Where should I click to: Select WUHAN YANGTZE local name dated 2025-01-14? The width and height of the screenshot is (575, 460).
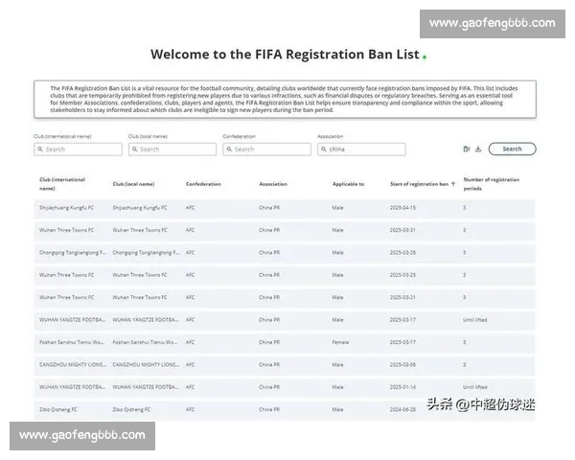point(146,387)
